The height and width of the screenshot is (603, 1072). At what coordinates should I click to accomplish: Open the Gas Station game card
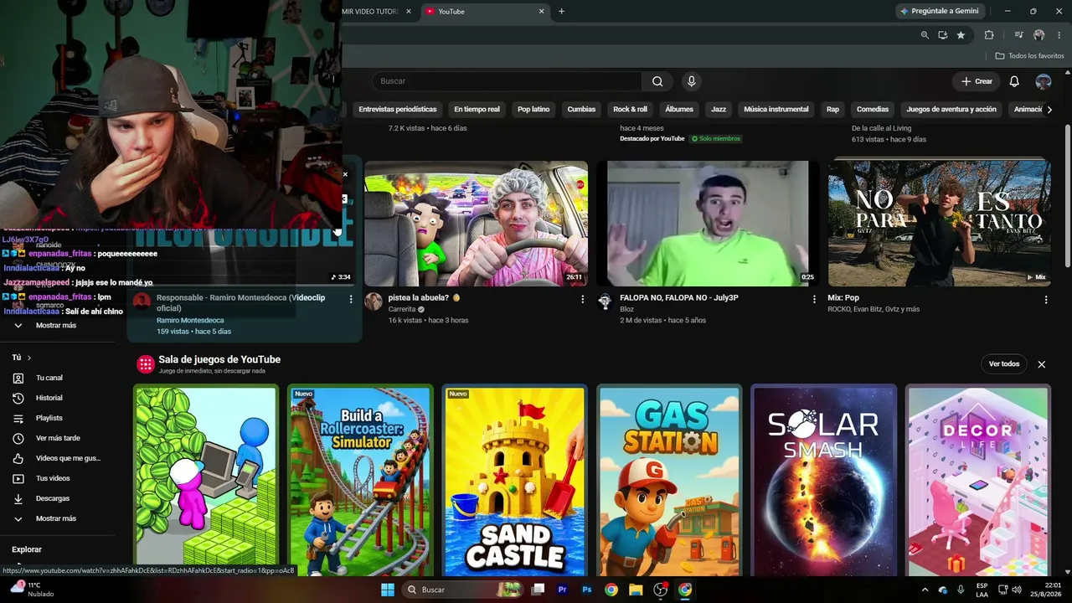point(669,479)
